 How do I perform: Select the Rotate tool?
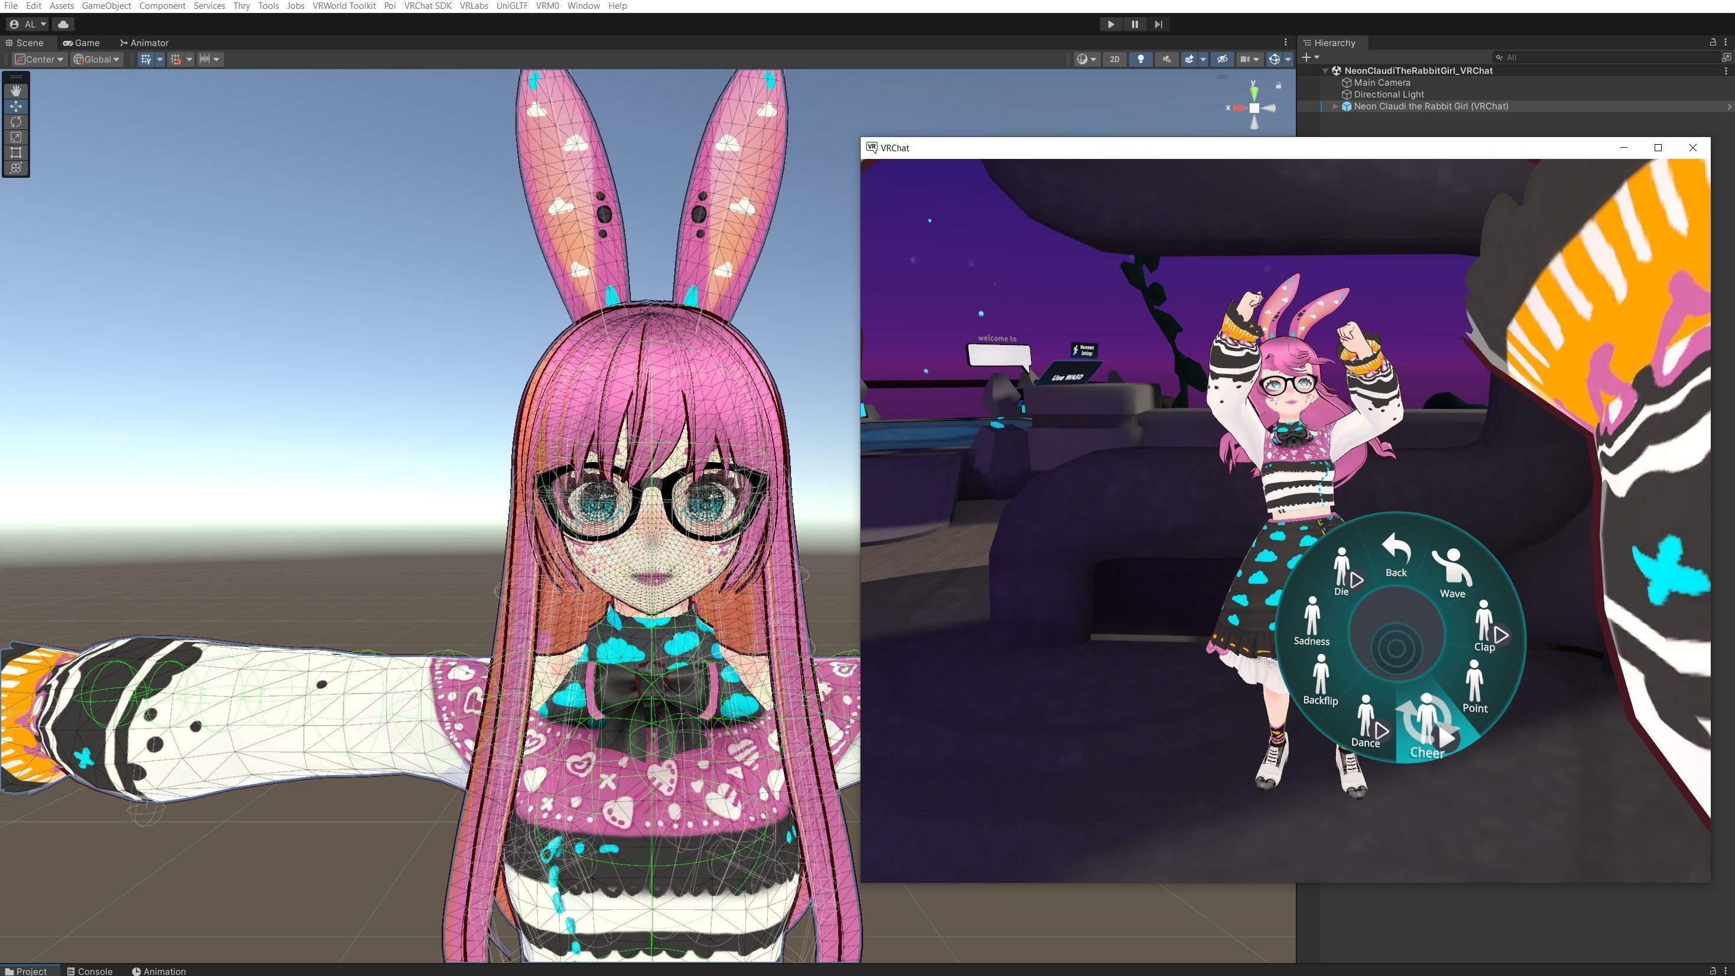(15, 121)
